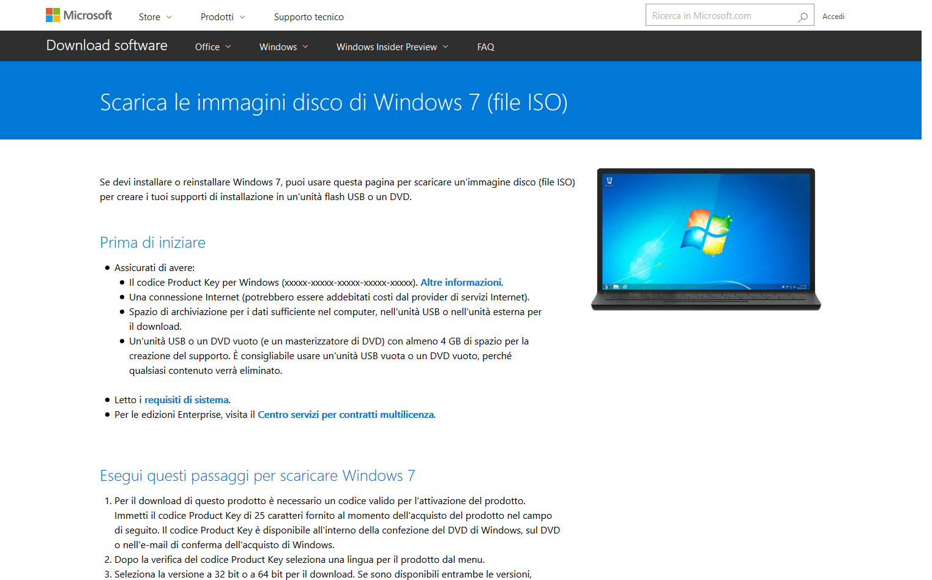The width and height of the screenshot is (932, 580).
Task: Type in the Ricerca in Microsoft.com field
Action: pyautogui.click(x=719, y=16)
